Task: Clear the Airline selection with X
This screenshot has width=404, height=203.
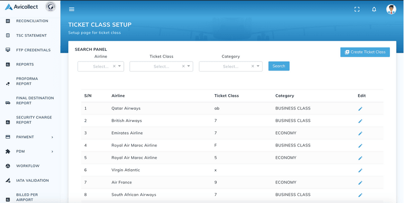Action: point(114,66)
